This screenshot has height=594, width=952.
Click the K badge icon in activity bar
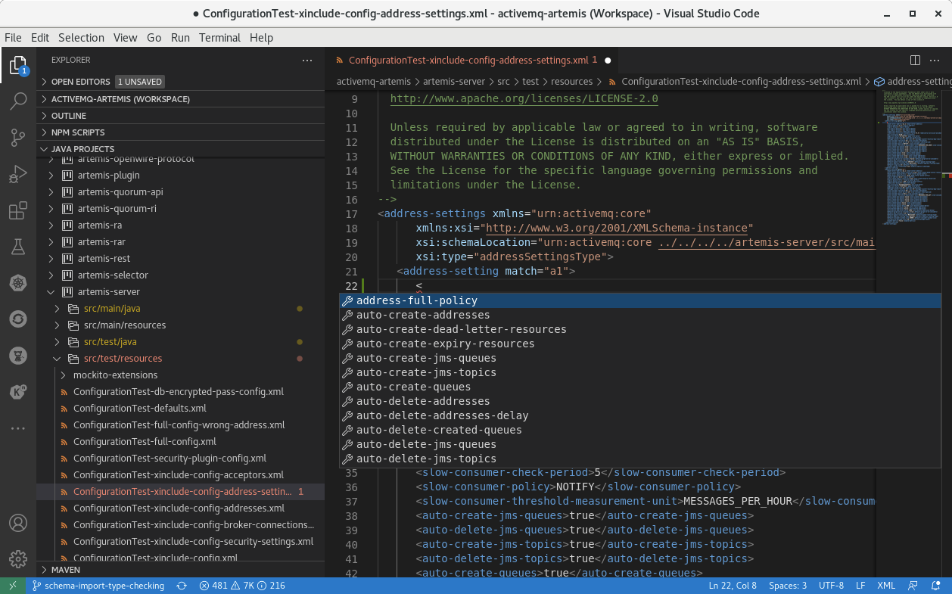[x=18, y=392]
